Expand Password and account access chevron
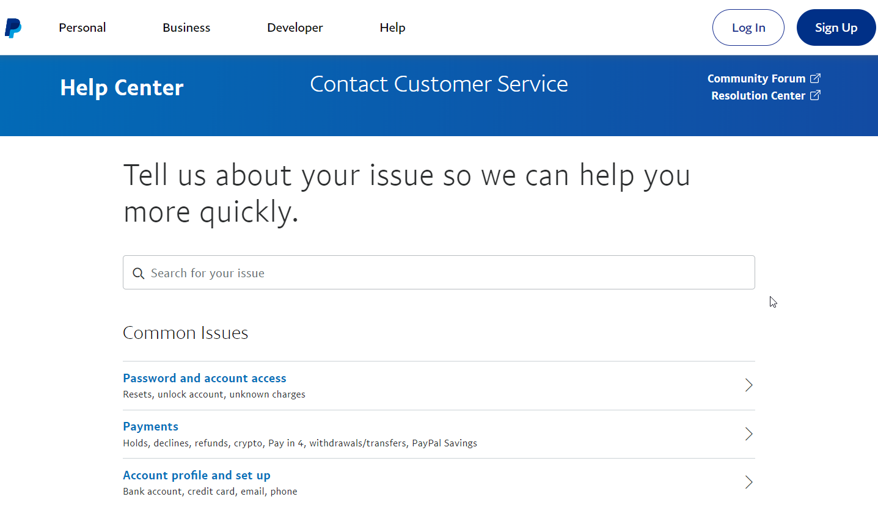Image resolution: width=878 pixels, height=505 pixels. tap(748, 385)
